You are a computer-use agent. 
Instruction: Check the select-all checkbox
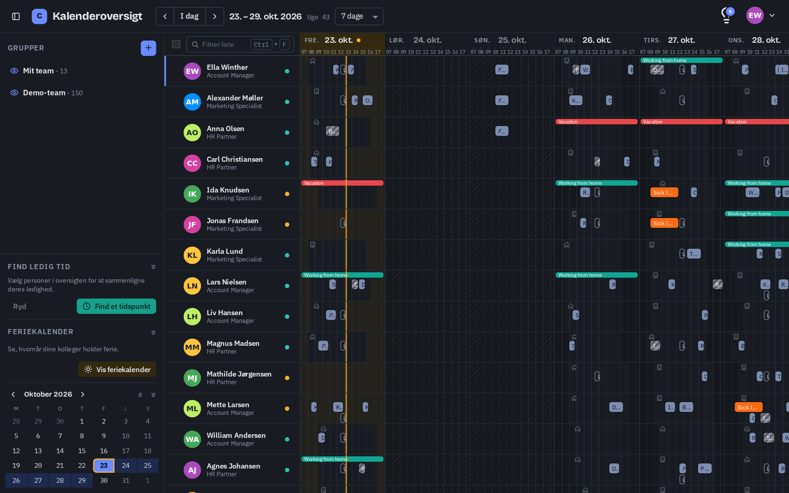click(x=176, y=44)
